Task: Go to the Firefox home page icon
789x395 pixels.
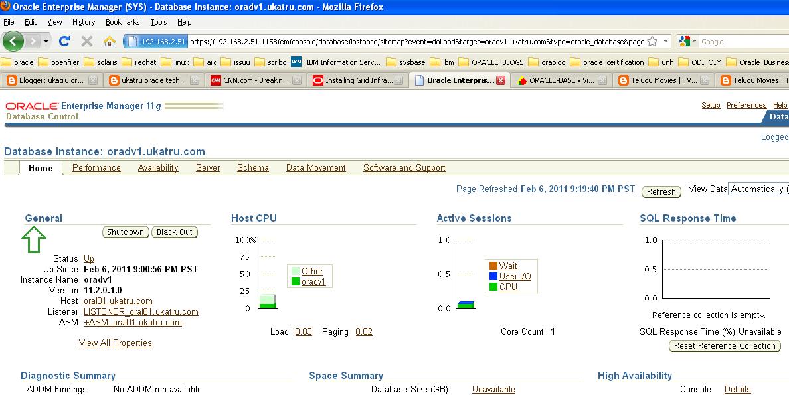Action: (x=109, y=41)
